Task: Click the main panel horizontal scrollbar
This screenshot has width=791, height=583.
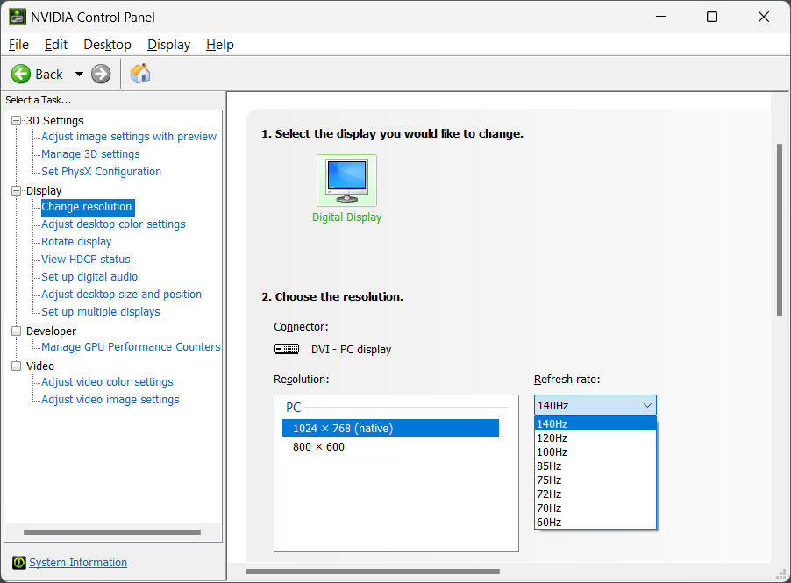Action: [373, 572]
